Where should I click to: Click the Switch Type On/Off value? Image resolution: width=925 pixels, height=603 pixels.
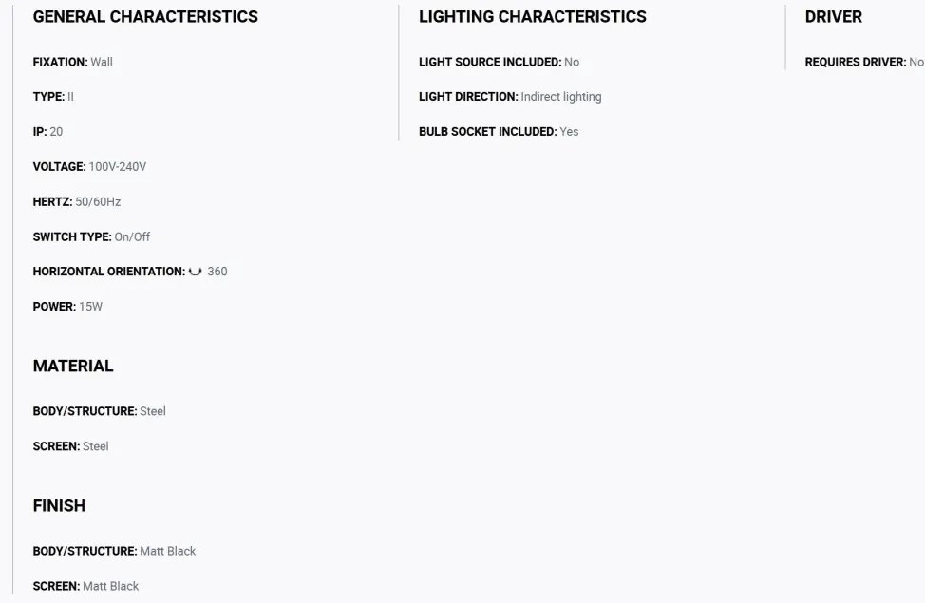[132, 236]
